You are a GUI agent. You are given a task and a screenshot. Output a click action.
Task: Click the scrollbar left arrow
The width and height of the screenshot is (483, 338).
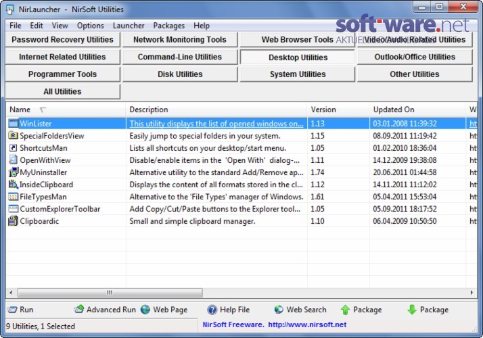[x=11, y=293]
